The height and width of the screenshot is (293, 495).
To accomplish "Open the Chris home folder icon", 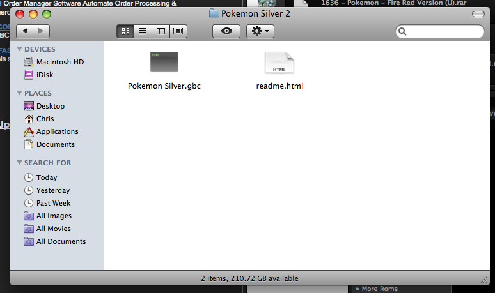I will [x=29, y=119].
